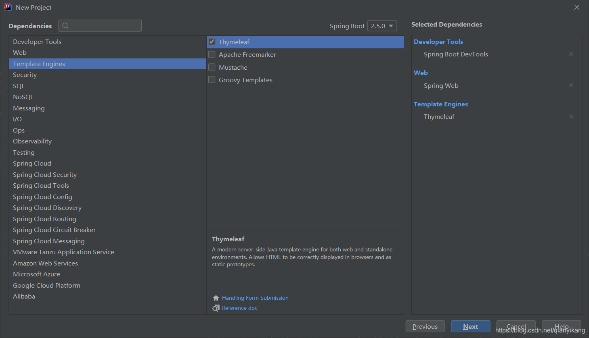Tick the Groovy Templates checkbox

(212, 80)
